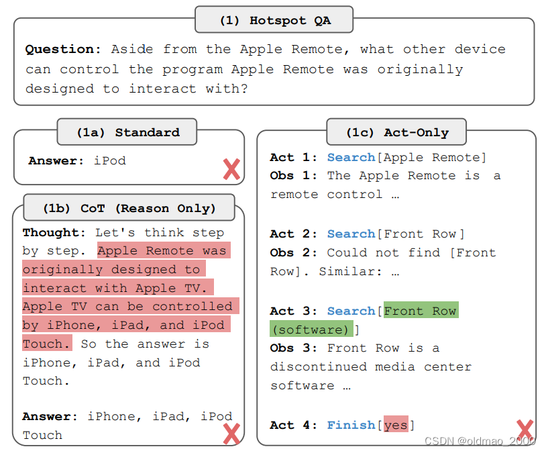Click the "Act 1:" label
546x453 pixels.
click(293, 158)
